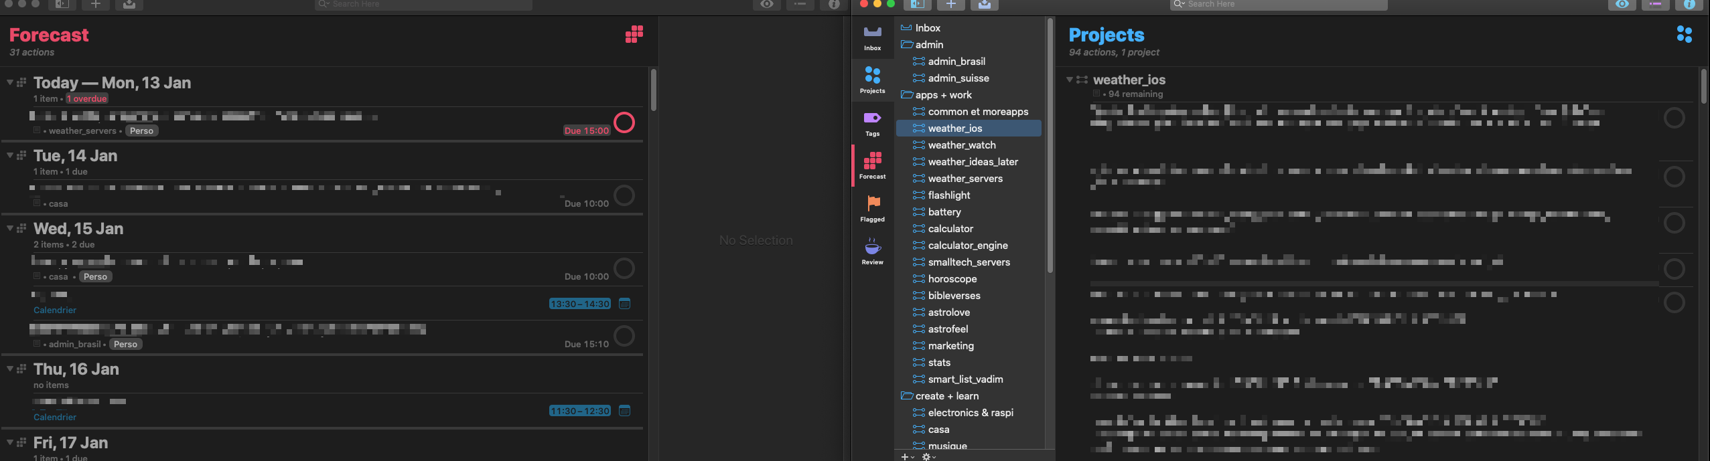The image size is (1710, 461).
Task: Open the Inbox perspective tab in sidebar
Action: (872, 37)
